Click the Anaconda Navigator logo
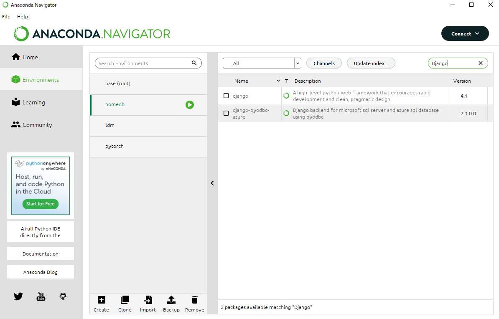Image resolution: width=499 pixels, height=319 pixels. pos(92,34)
